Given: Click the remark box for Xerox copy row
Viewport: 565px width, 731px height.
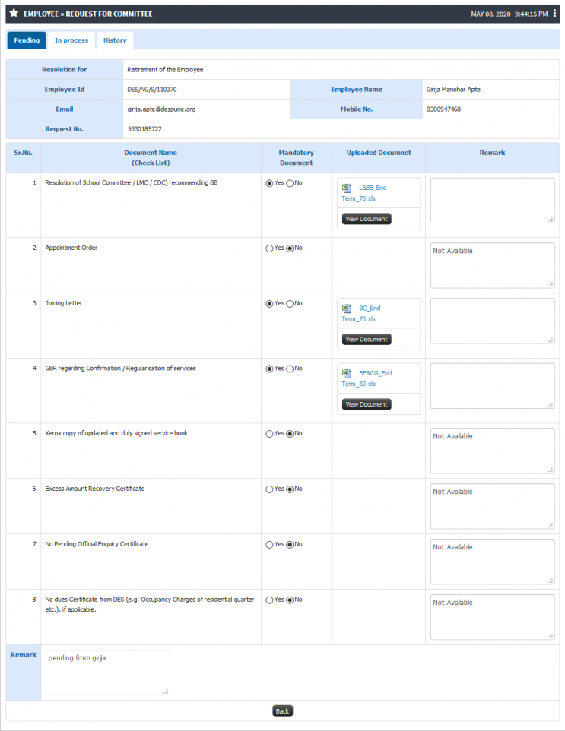Looking at the screenshot, I should click(x=492, y=451).
